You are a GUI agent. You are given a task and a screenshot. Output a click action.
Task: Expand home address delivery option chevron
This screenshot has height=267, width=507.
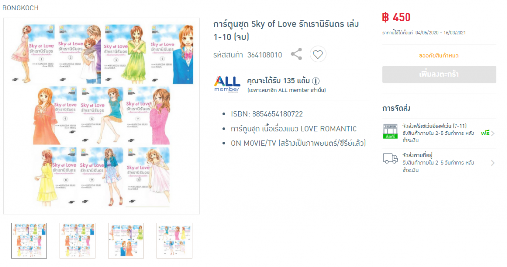[x=493, y=163]
